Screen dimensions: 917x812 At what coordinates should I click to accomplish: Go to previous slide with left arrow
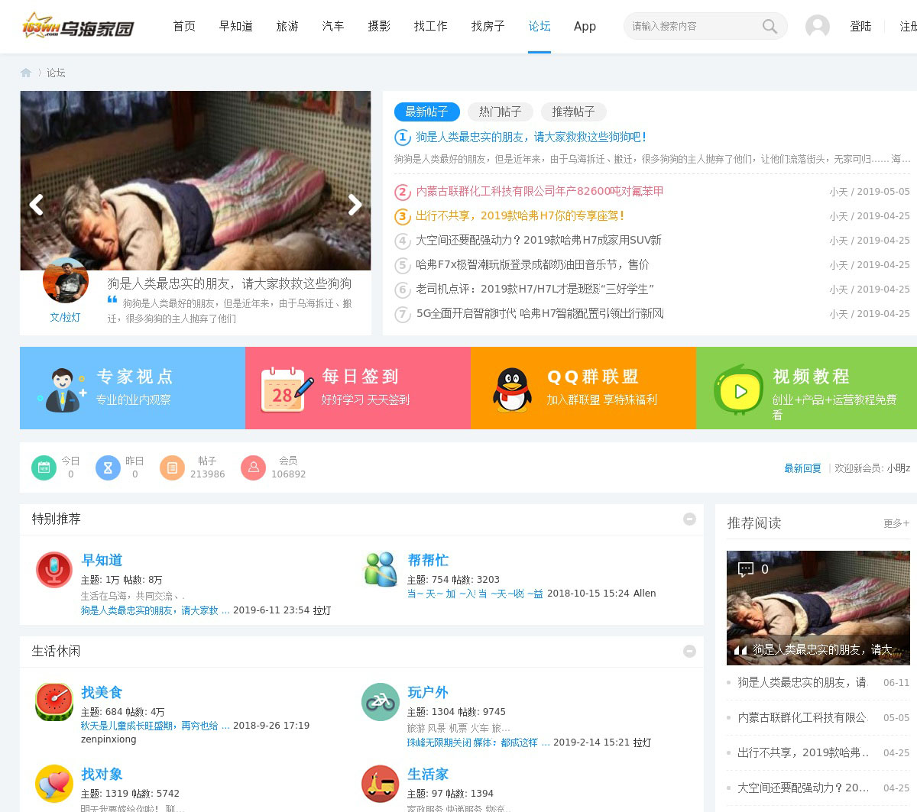pos(36,205)
